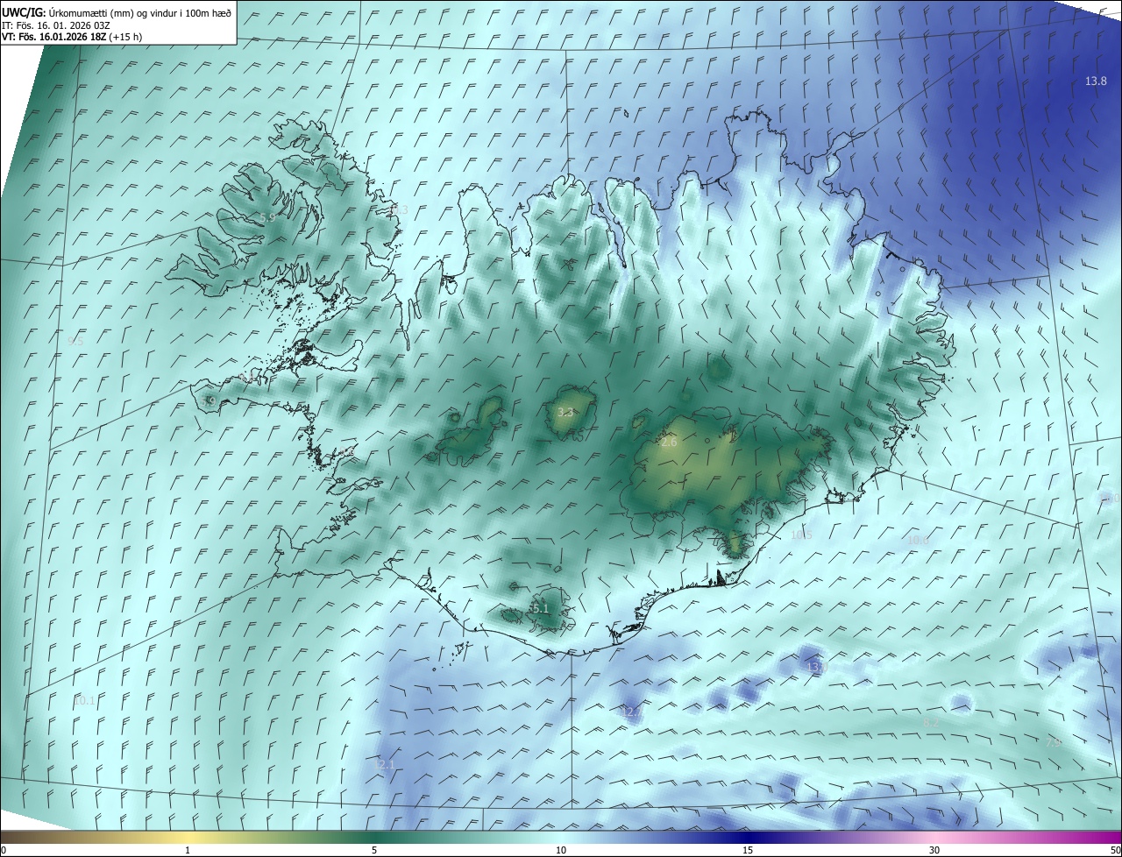This screenshot has height=857, width=1122.
Task: Click the 12.7 value label
Action: 630,712
